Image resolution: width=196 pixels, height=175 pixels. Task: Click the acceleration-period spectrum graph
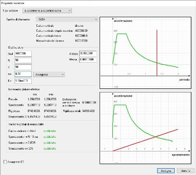146,53
